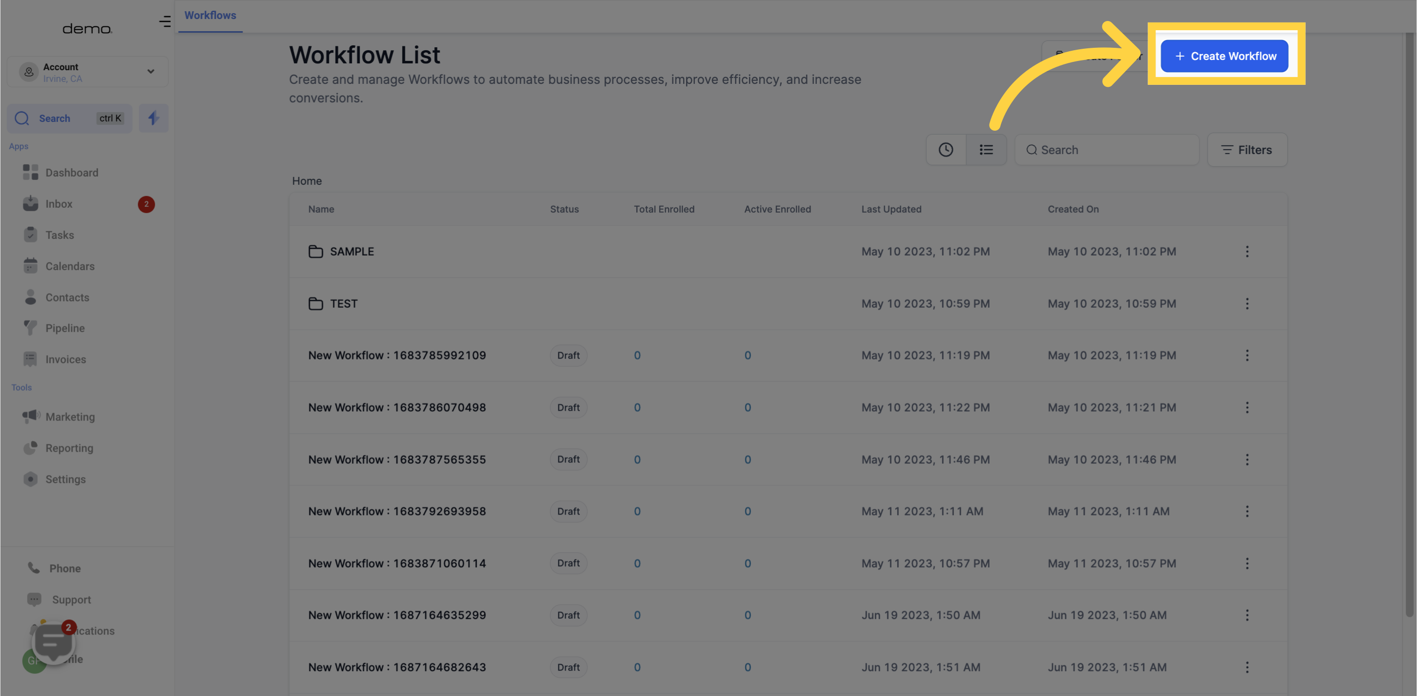
Task: Open New Workflow : 1683871060114
Action: tap(397, 563)
